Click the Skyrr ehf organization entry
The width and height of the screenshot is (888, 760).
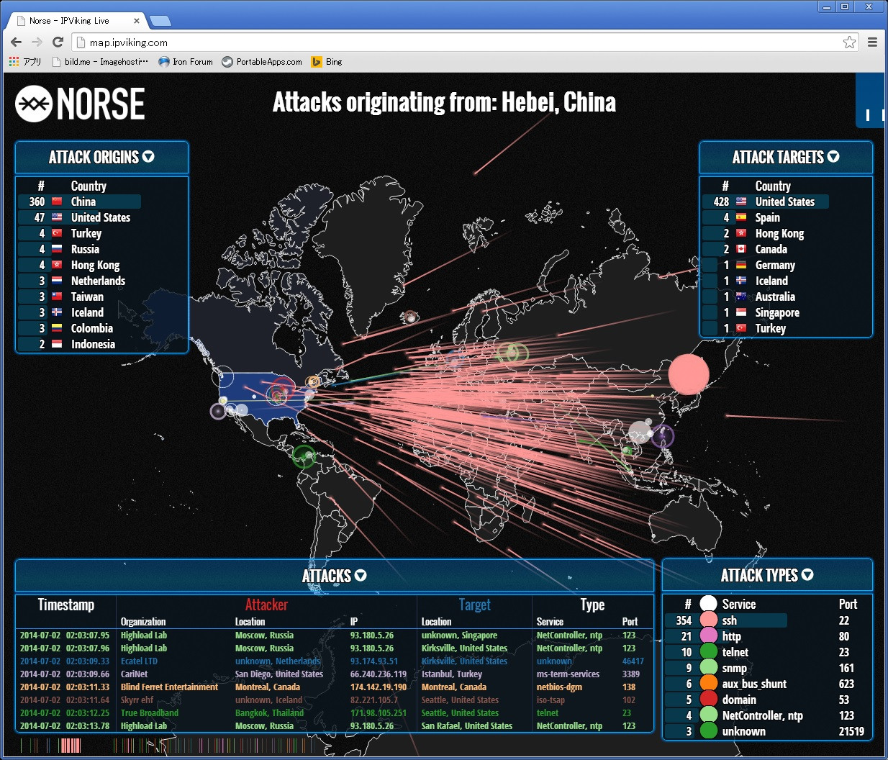tap(137, 700)
